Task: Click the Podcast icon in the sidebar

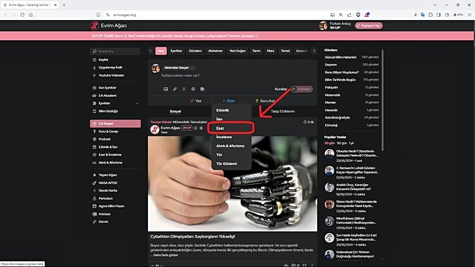Action: pyautogui.click(x=94, y=139)
